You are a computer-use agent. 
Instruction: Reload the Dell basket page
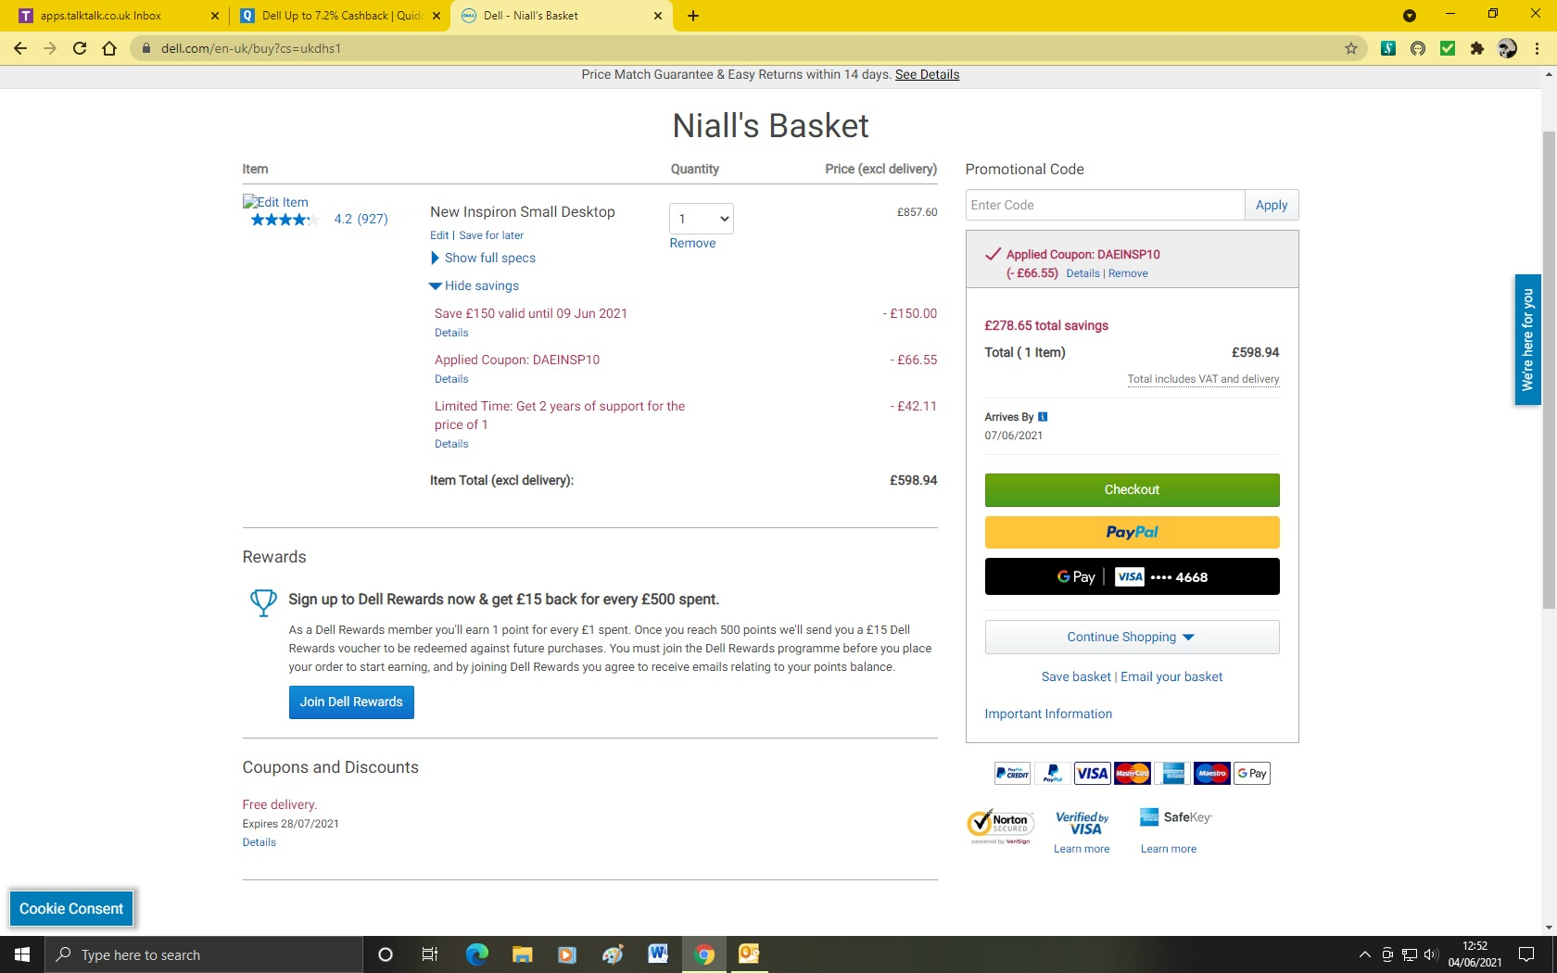[80, 48]
